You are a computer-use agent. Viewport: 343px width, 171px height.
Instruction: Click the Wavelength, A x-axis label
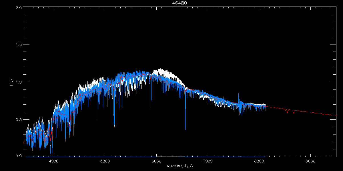[180, 166]
